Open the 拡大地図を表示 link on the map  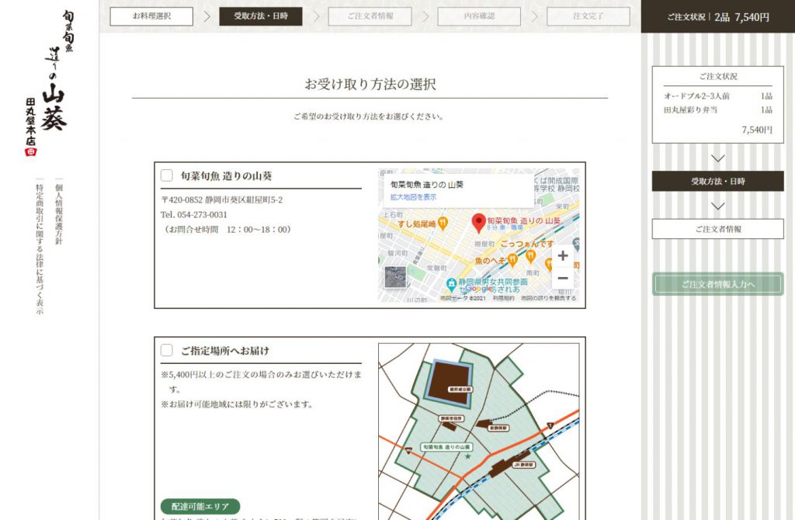(x=413, y=197)
